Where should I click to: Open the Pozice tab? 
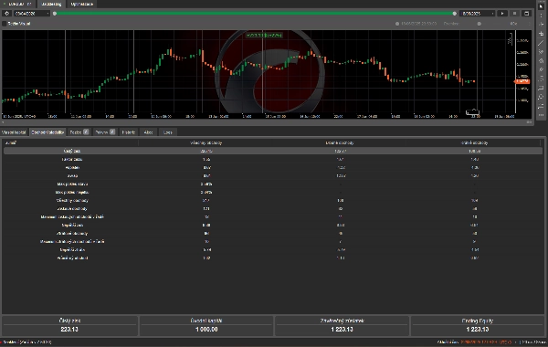(79, 132)
